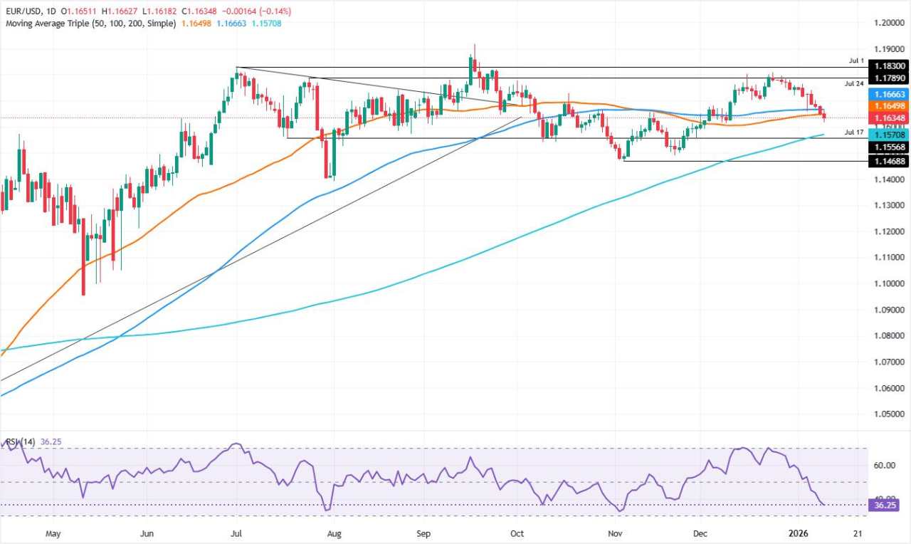Select the May label on the time axis
911x544 pixels.
[53, 533]
